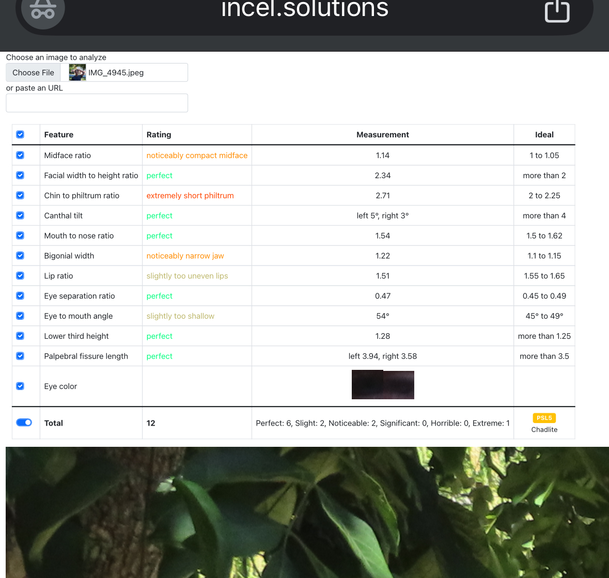Viewport: 609px width, 578px height.
Task: Tap the private browsing incognito icon
Action: (42, 9)
